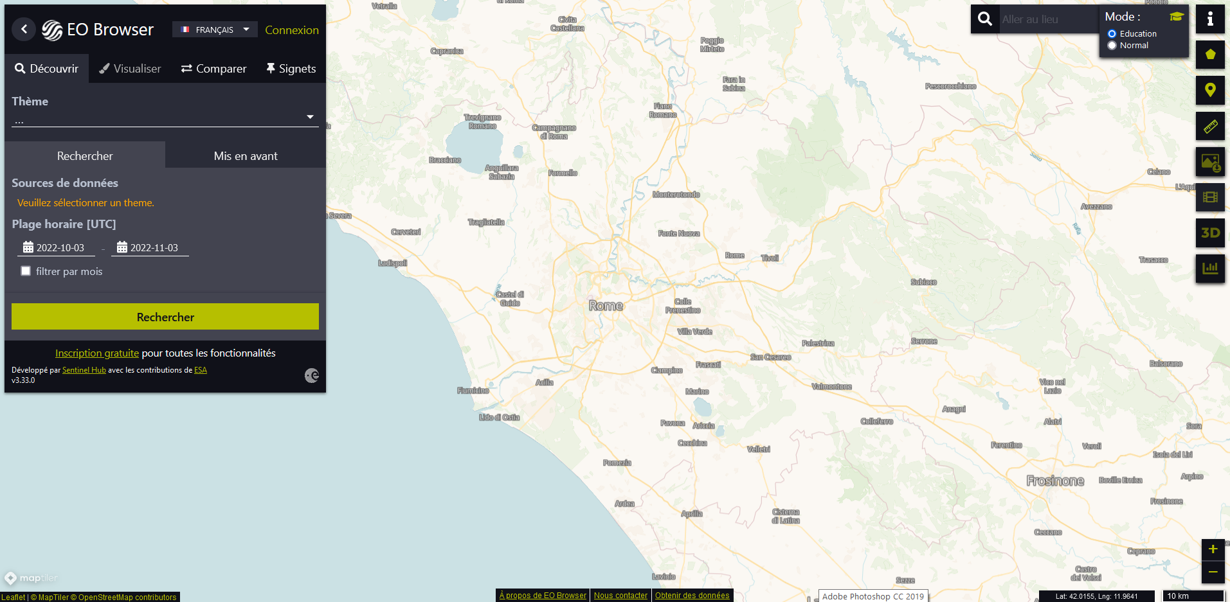Open the info and tutorial panel

click(1210, 19)
